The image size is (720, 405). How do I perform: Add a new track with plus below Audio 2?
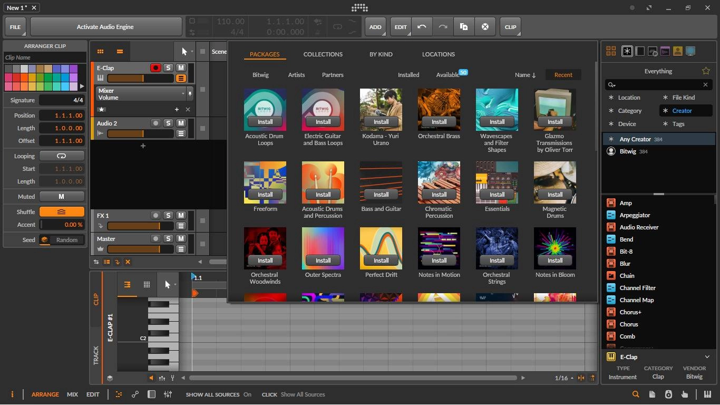coord(143,146)
